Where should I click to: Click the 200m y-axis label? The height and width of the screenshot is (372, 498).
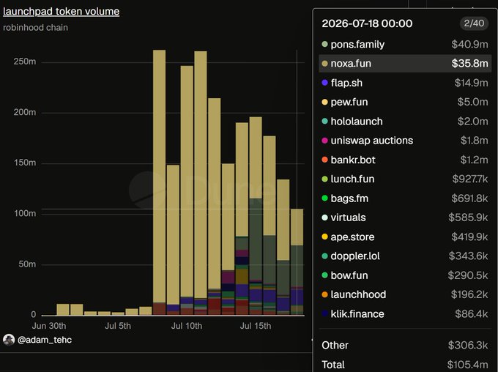[x=25, y=112]
